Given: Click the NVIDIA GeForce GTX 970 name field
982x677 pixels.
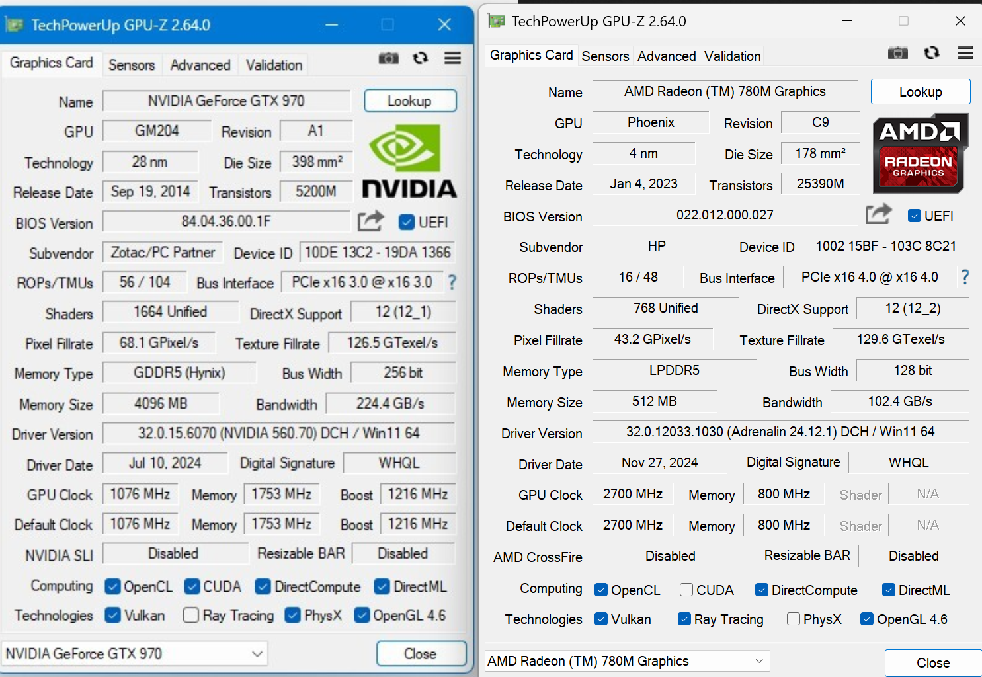Looking at the screenshot, I should pos(226,101).
